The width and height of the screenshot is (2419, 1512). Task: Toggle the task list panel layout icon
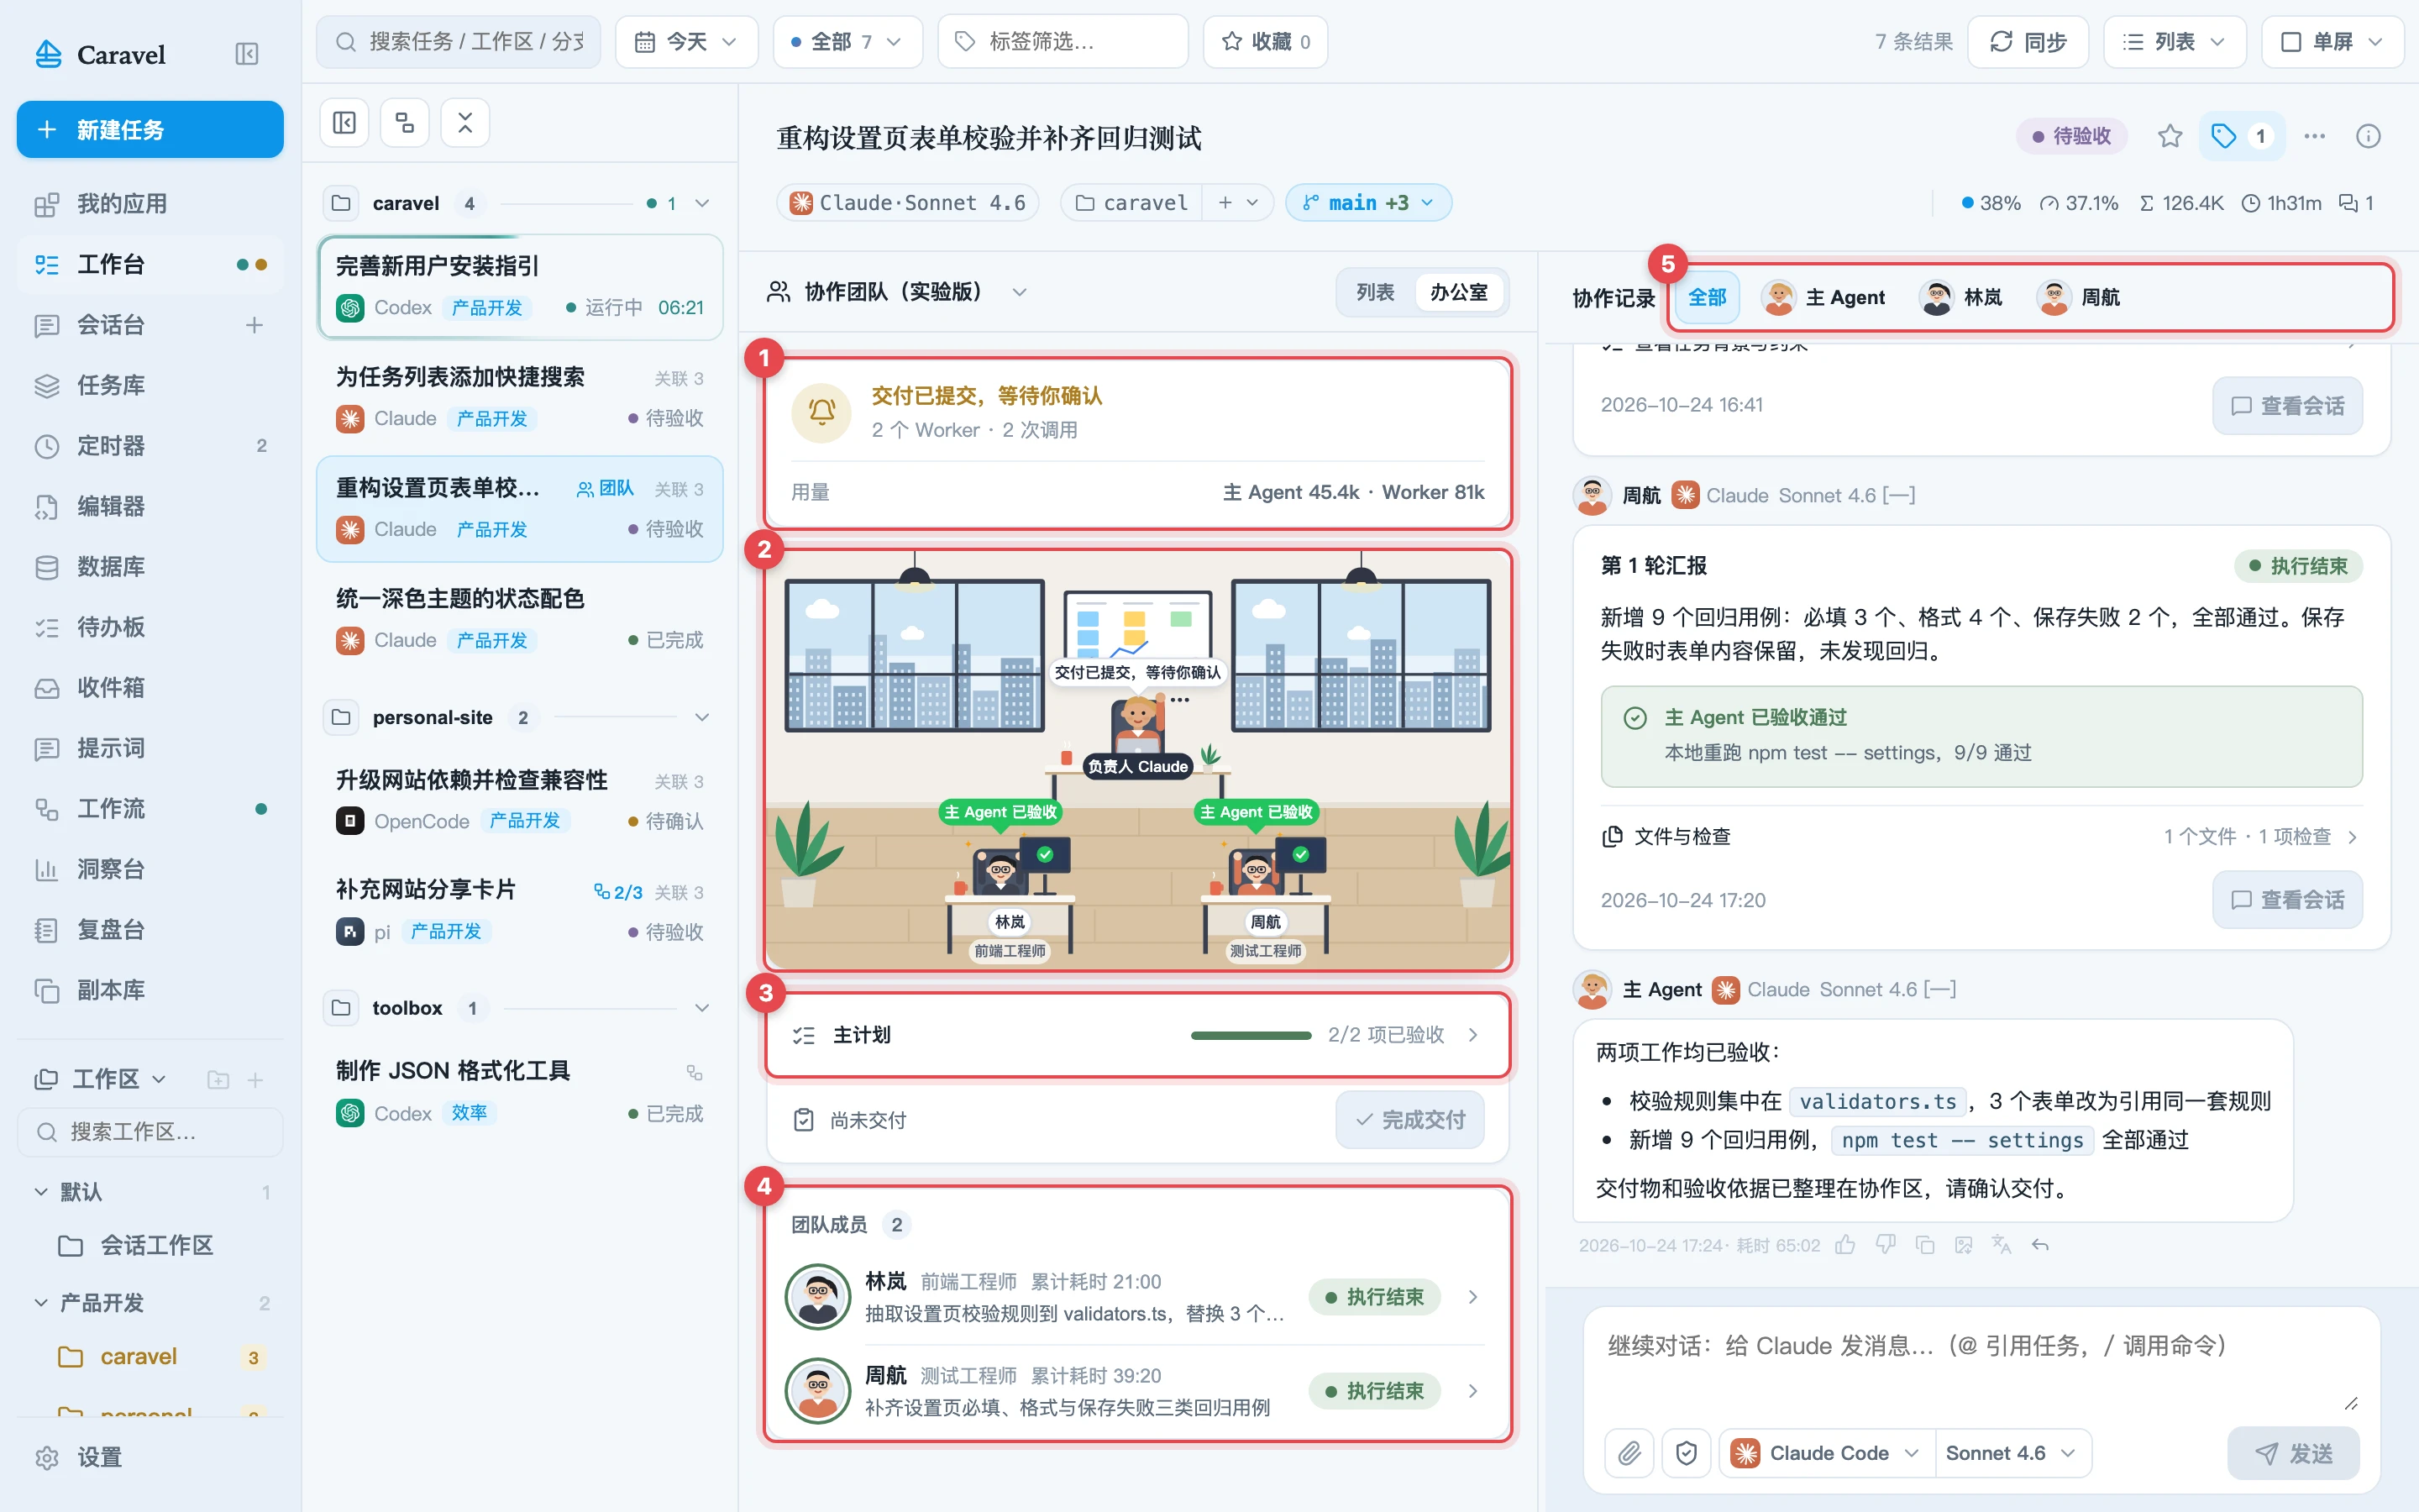344,123
